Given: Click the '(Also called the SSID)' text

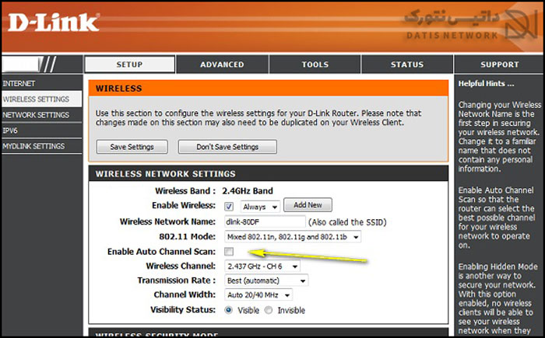Looking at the screenshot, I should pyautogui.click(x=347, y=222).
